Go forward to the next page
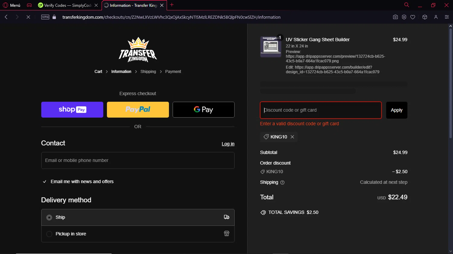This screenshot has width=453, height=254. 17,17
